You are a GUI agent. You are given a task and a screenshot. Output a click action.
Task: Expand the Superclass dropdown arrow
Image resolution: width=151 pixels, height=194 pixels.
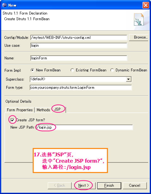pos(129,79)
